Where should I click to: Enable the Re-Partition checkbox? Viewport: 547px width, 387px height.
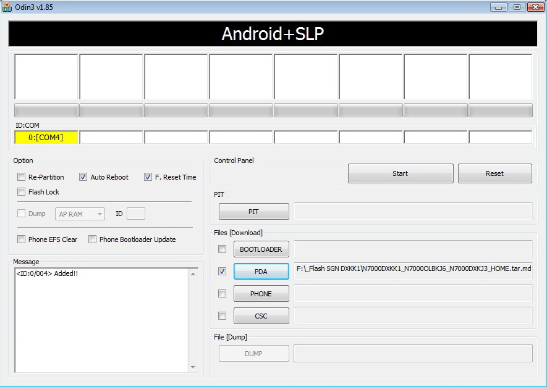coord(21,177)
